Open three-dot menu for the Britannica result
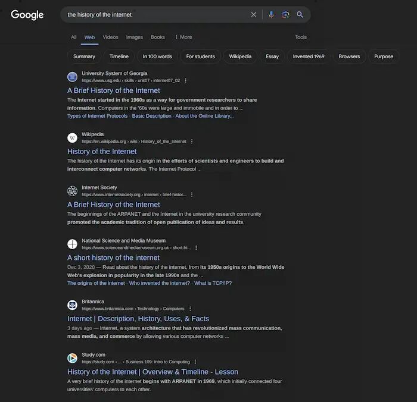The image size is (417, 402). [190, 309]
